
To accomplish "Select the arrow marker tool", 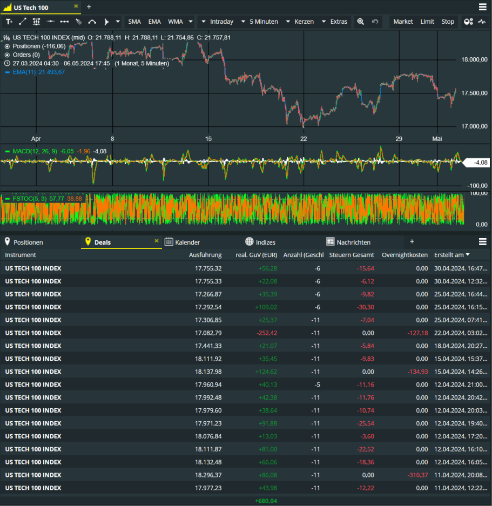I will pos(106,22).
